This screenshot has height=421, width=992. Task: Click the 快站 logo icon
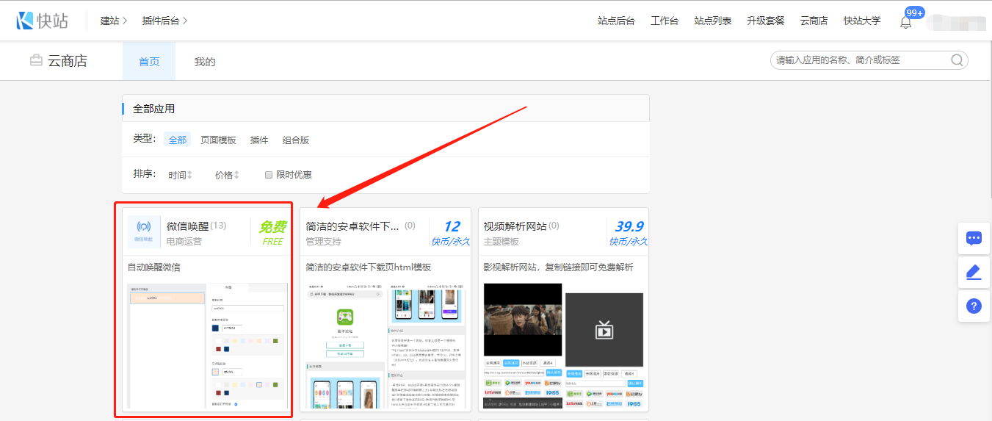point(26,21)
